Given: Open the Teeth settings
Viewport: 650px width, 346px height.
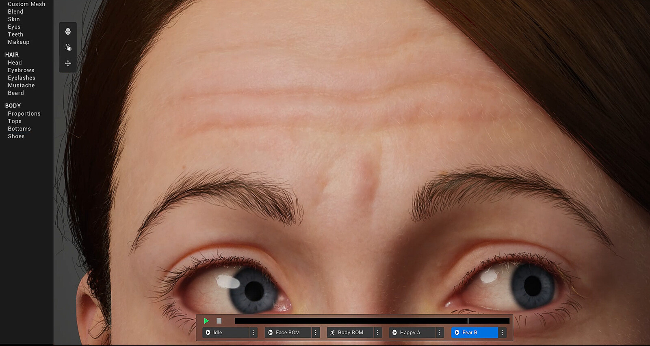Looking at the screenshot, I should click(15, 34).
